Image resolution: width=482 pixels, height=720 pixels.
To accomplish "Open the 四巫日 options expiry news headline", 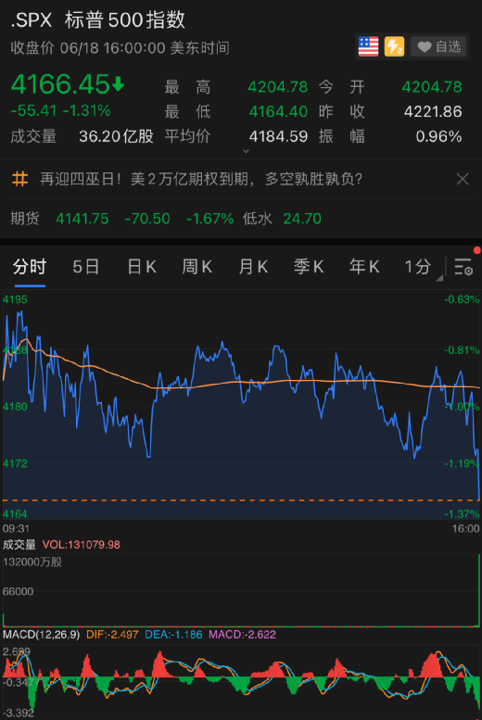I will coord(201,179).
